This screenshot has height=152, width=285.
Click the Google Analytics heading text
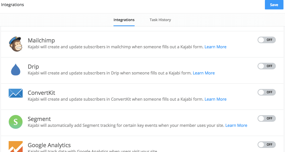49,145
